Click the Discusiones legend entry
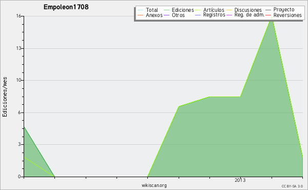The image size is (308, 190). (244, 10)
